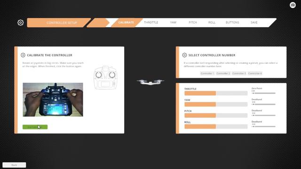
Task: Click the Roll level bar
Action: (216, 127)
